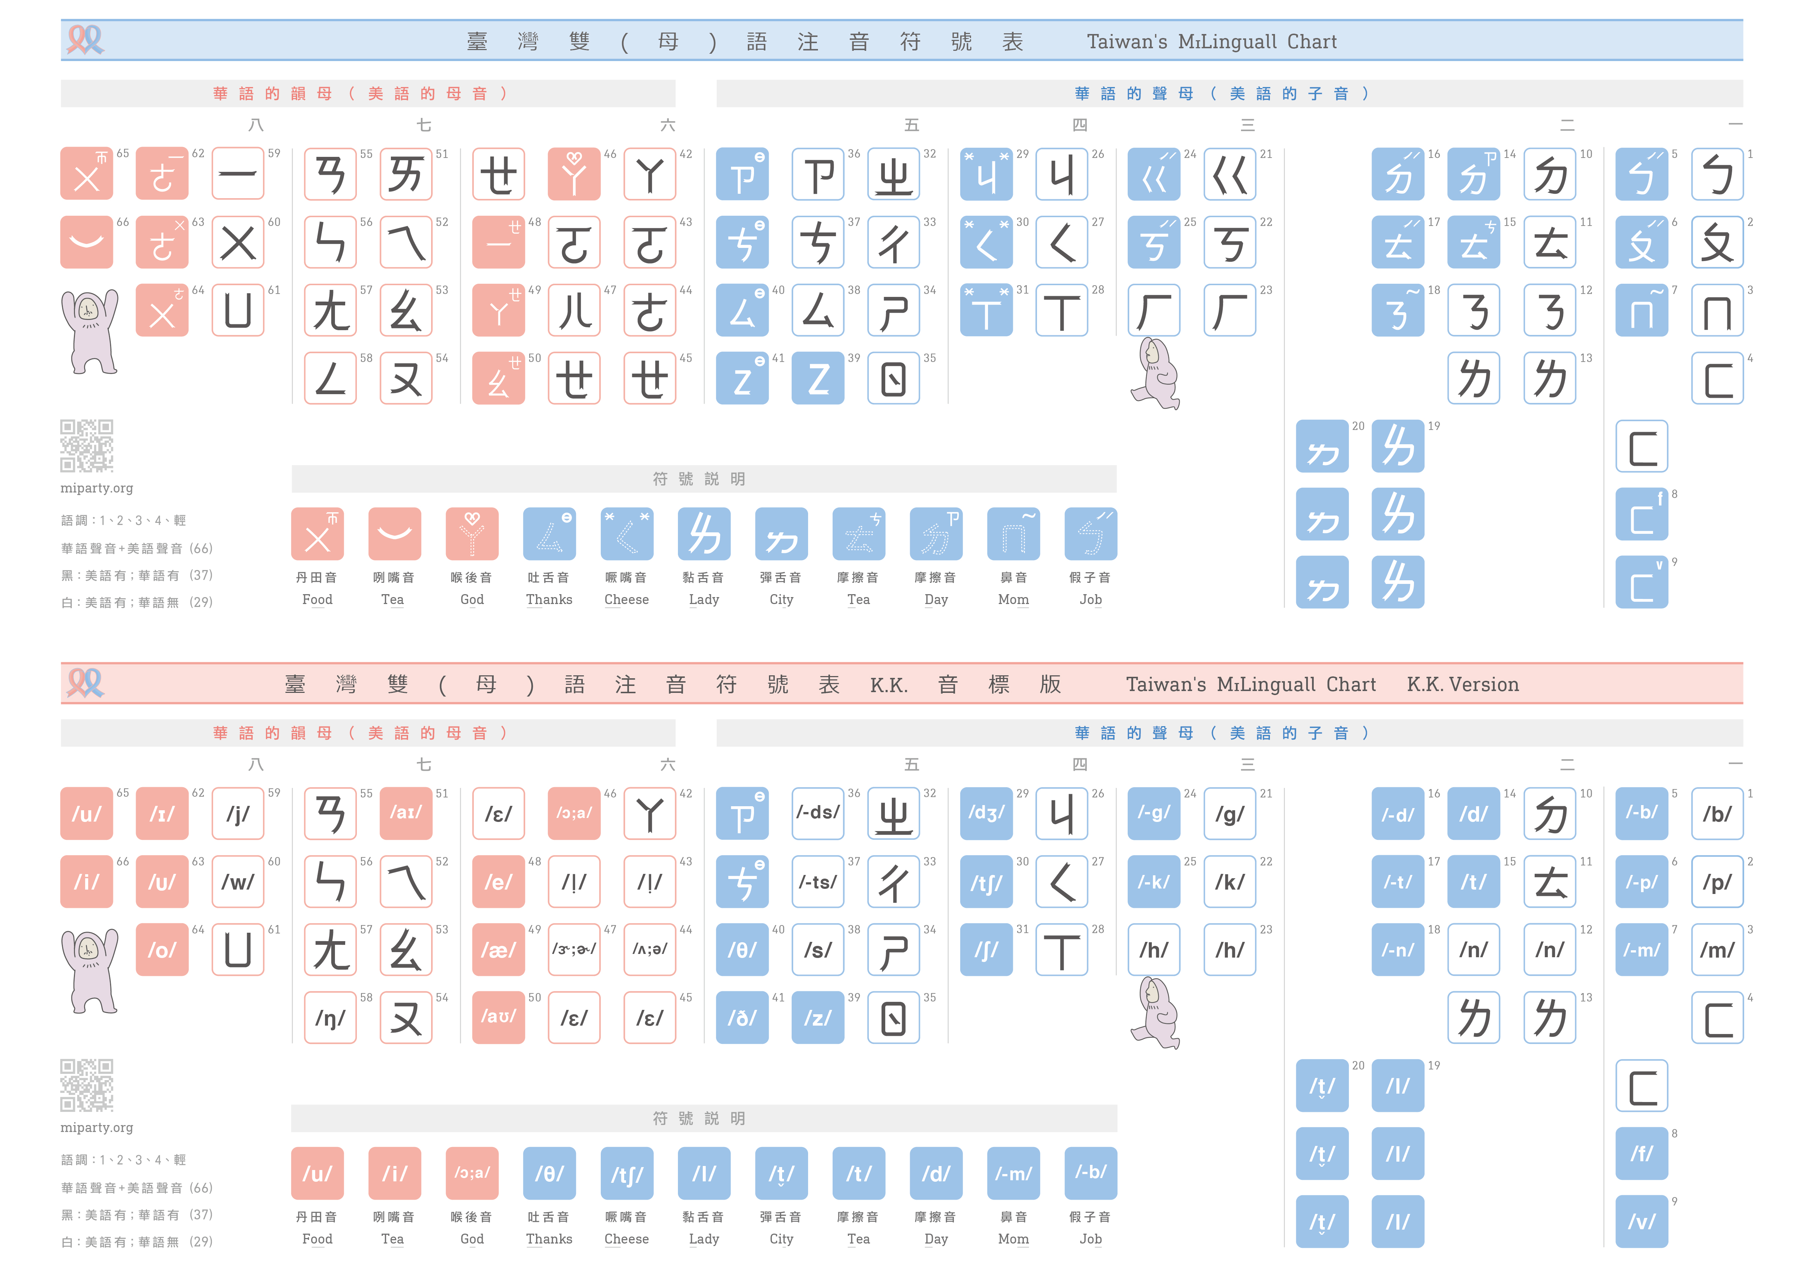Select the pink /æ/ tile numbered 49

pyautogui.click(x=498, y=950)
